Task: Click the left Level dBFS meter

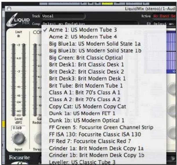Action: [x=14, y=80]
